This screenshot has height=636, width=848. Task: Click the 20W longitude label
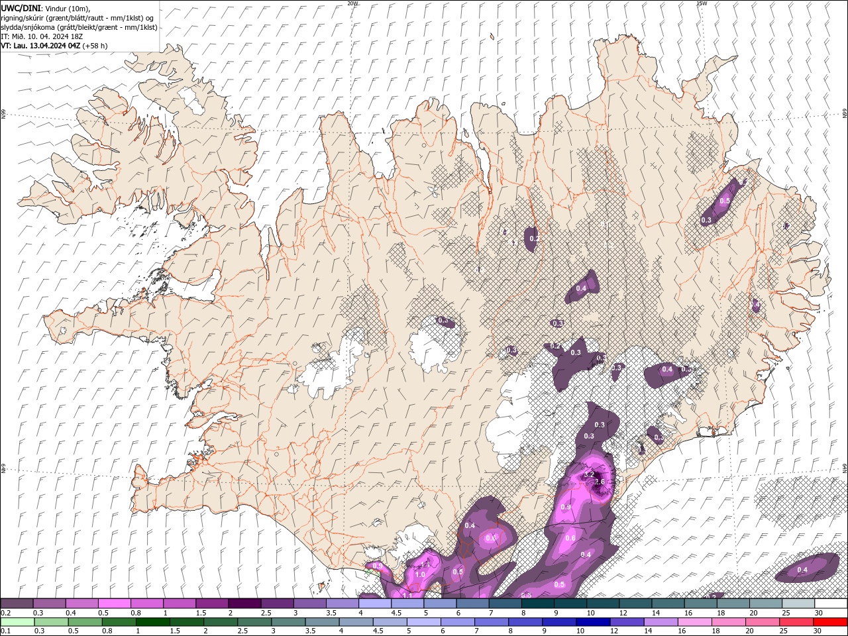pos(352,3)
